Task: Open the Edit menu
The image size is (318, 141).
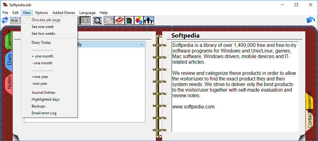Action: pos(15,13)
